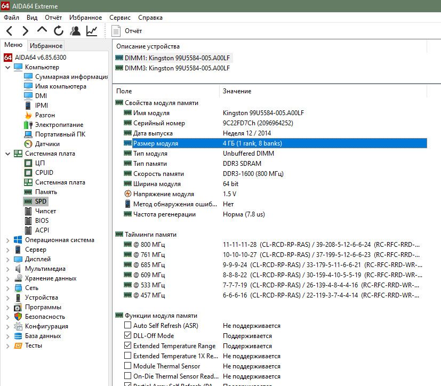The image size is (441, 386).
Task: Open the Справка menu
Action: [150, 18]
